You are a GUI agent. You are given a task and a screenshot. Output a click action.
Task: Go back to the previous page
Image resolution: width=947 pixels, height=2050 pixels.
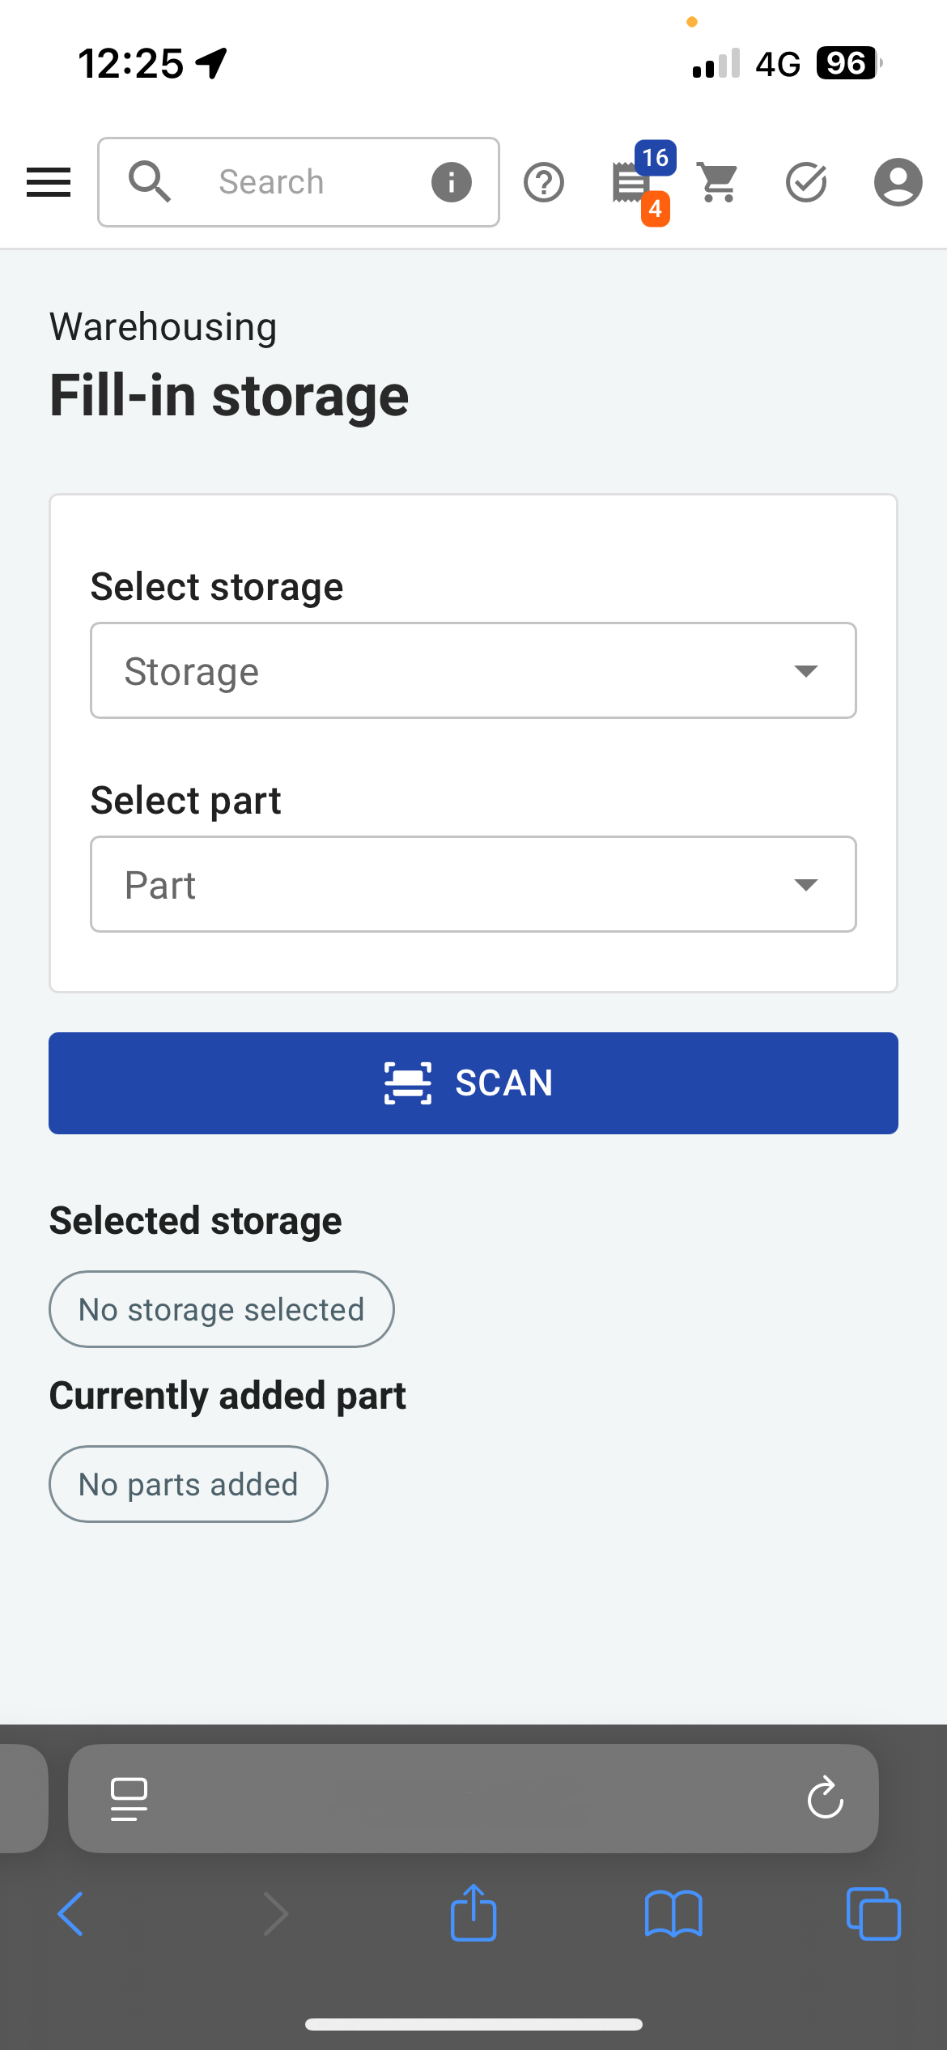tap(71, 1914)
